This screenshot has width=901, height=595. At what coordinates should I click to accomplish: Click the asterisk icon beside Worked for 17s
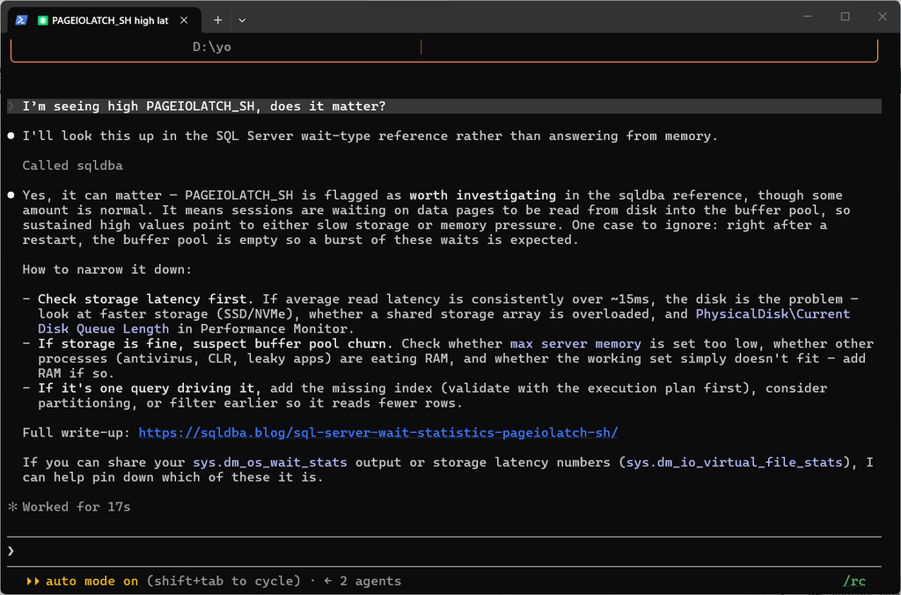point(12,507)
